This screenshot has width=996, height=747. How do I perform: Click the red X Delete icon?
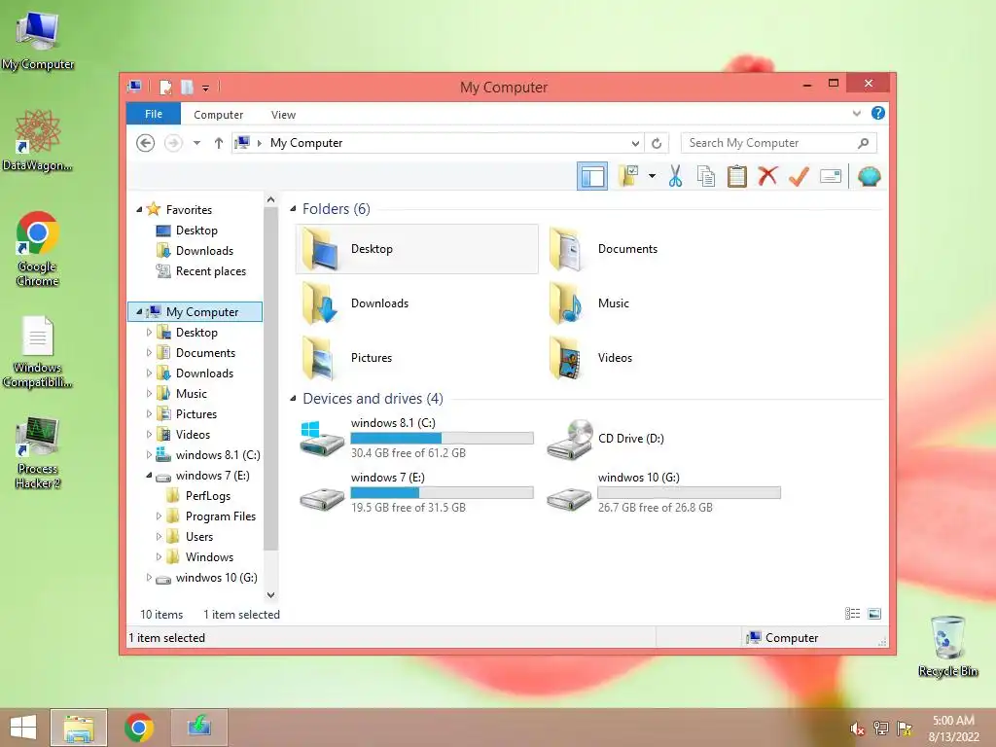click(x=767, y=176)
